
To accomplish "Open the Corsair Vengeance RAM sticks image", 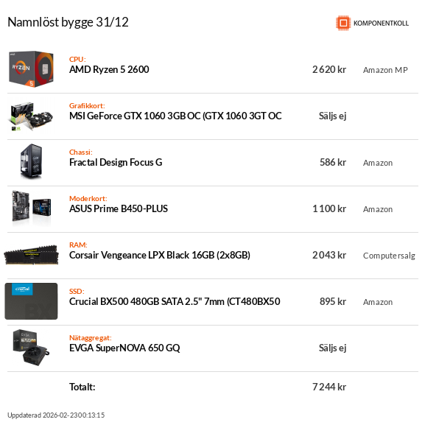I will [31, 255].
